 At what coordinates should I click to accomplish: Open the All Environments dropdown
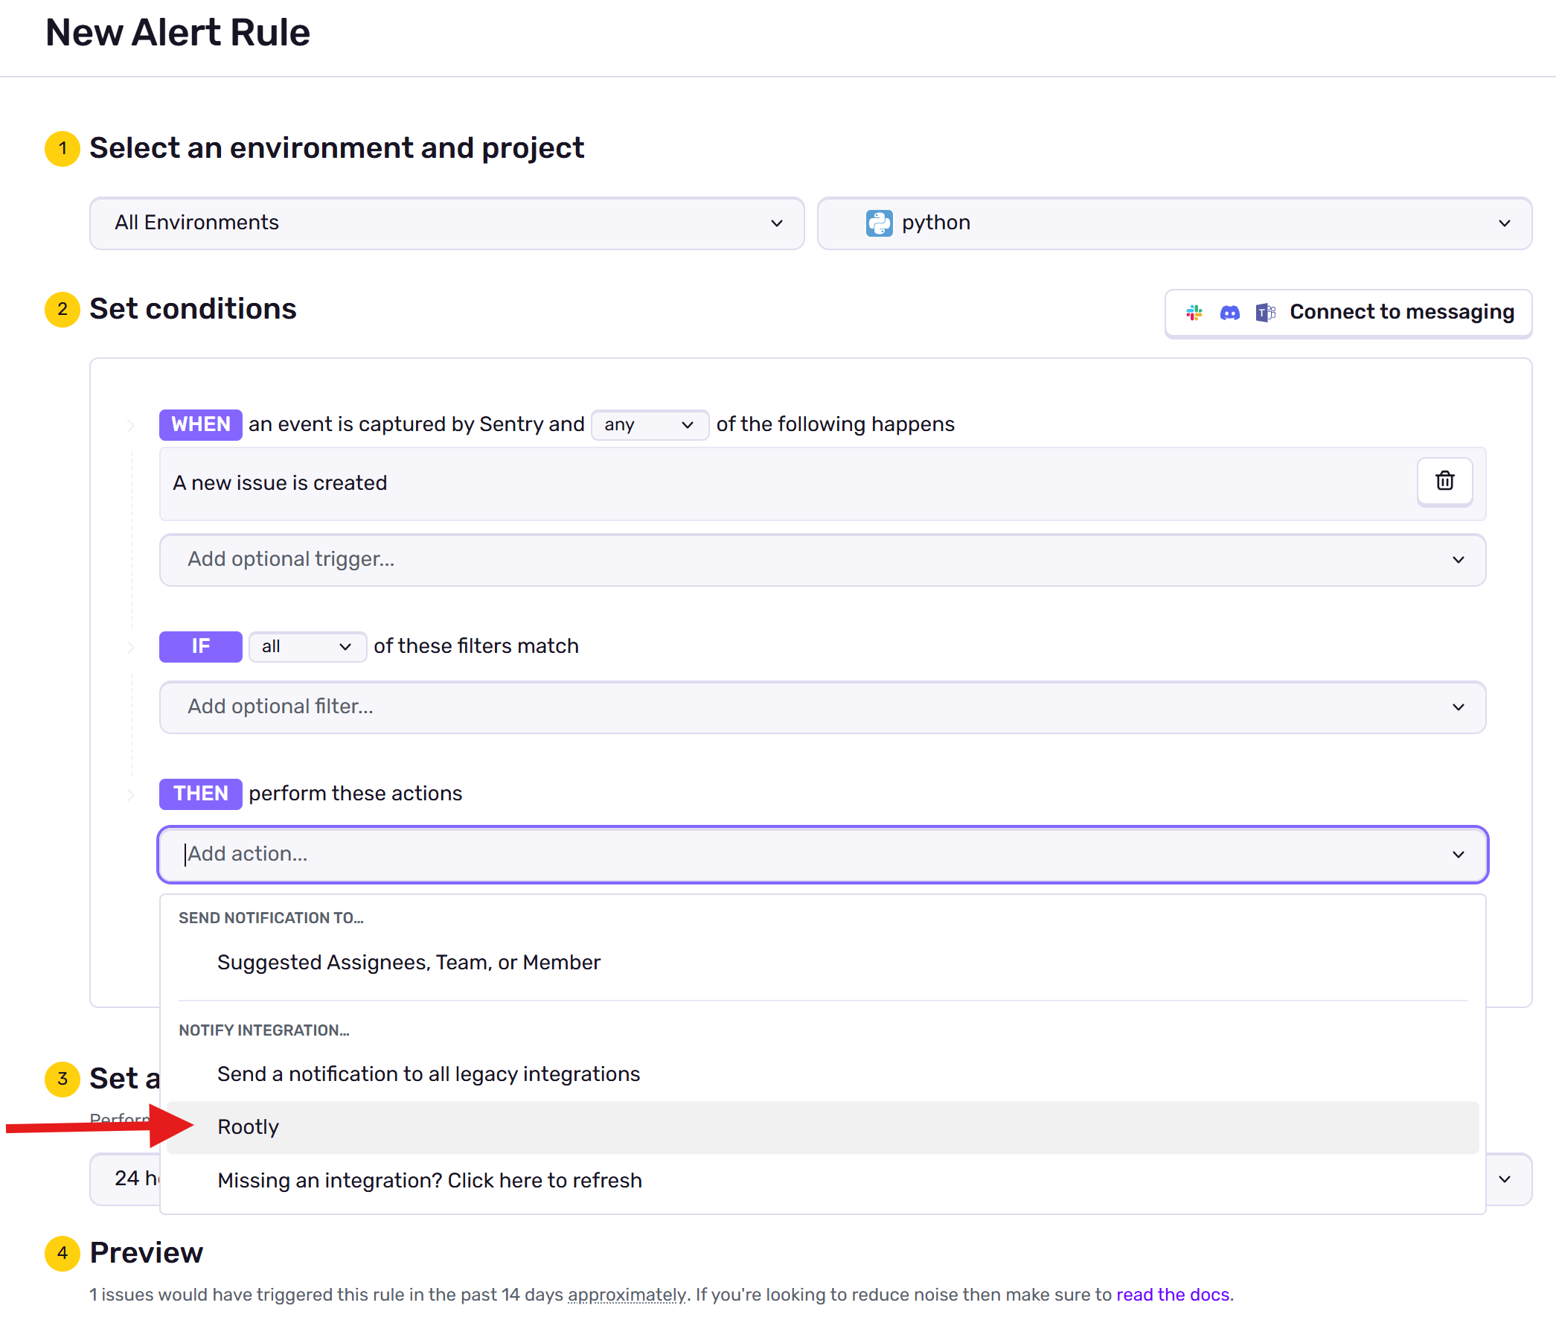click(446, 223)
